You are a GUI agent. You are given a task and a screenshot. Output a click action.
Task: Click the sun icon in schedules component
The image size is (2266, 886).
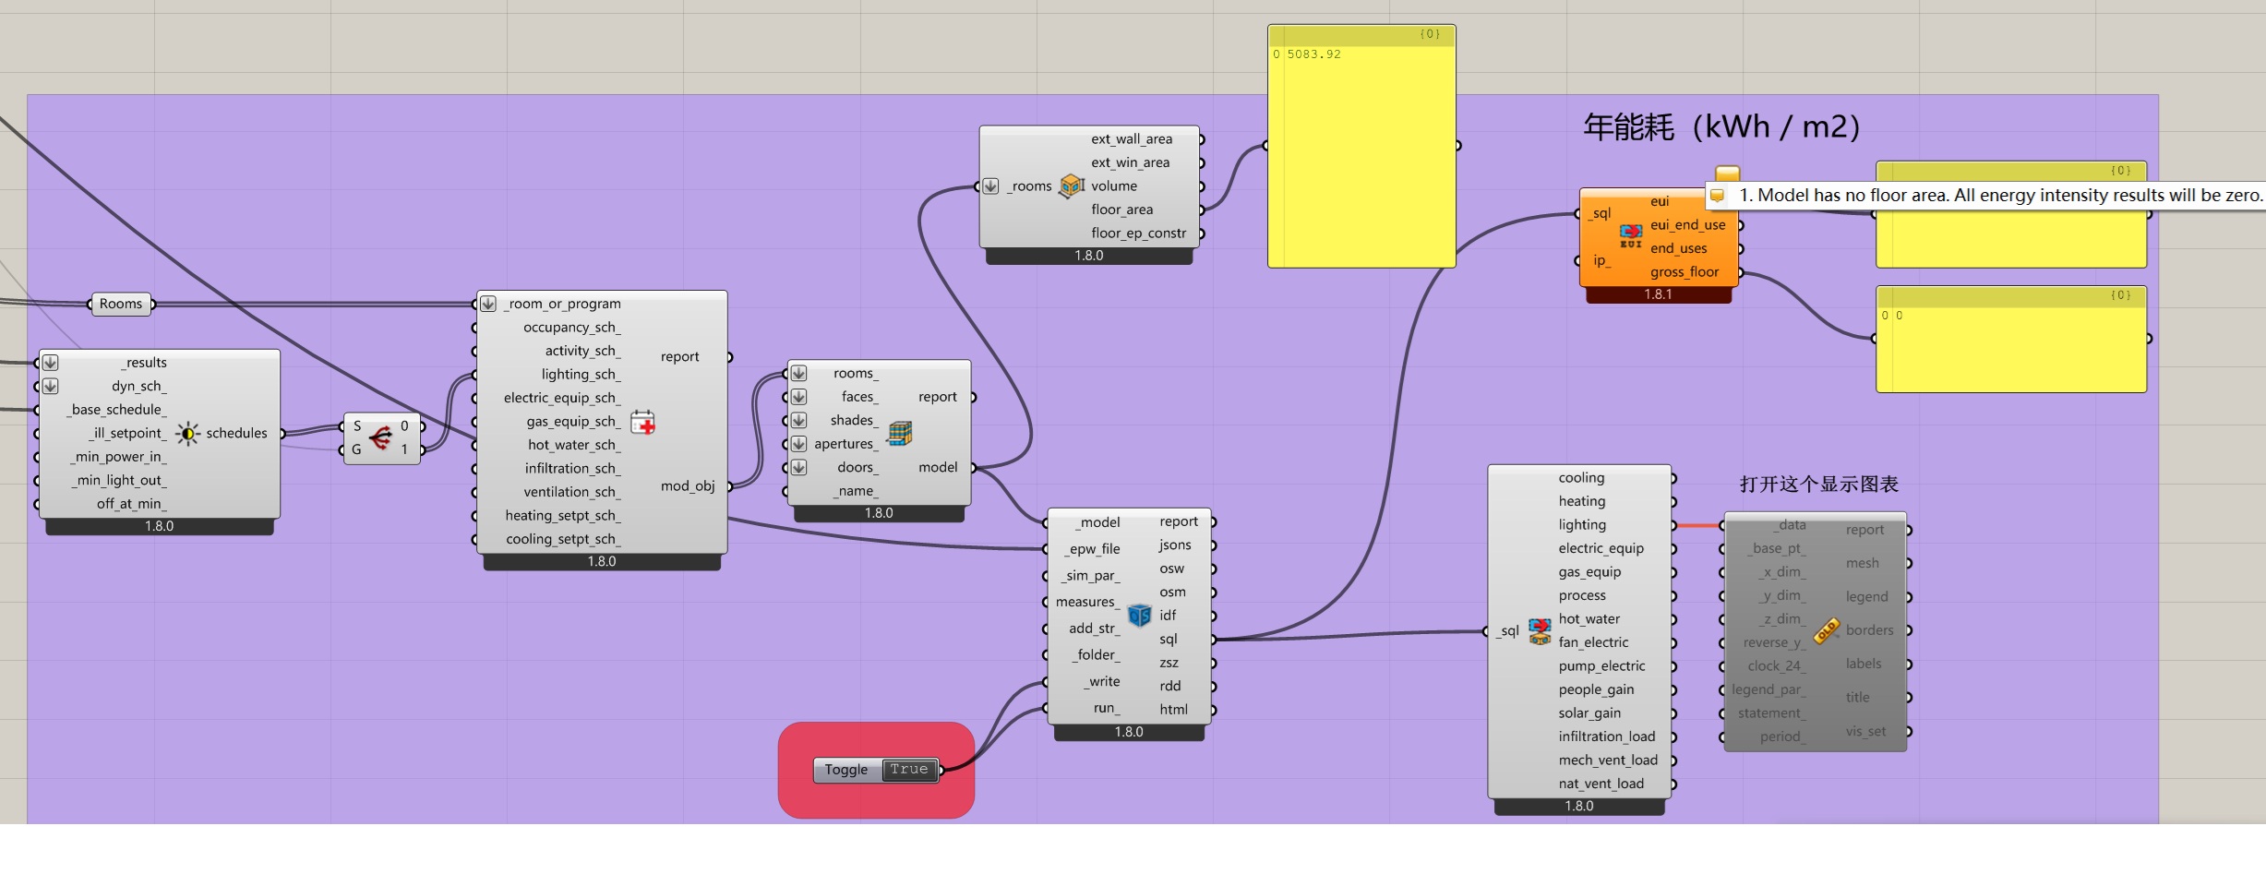point(187,434)
